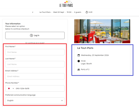139x107 pixels.
Task: Click the countdown timer clock icon
Action: click(87, 12)
